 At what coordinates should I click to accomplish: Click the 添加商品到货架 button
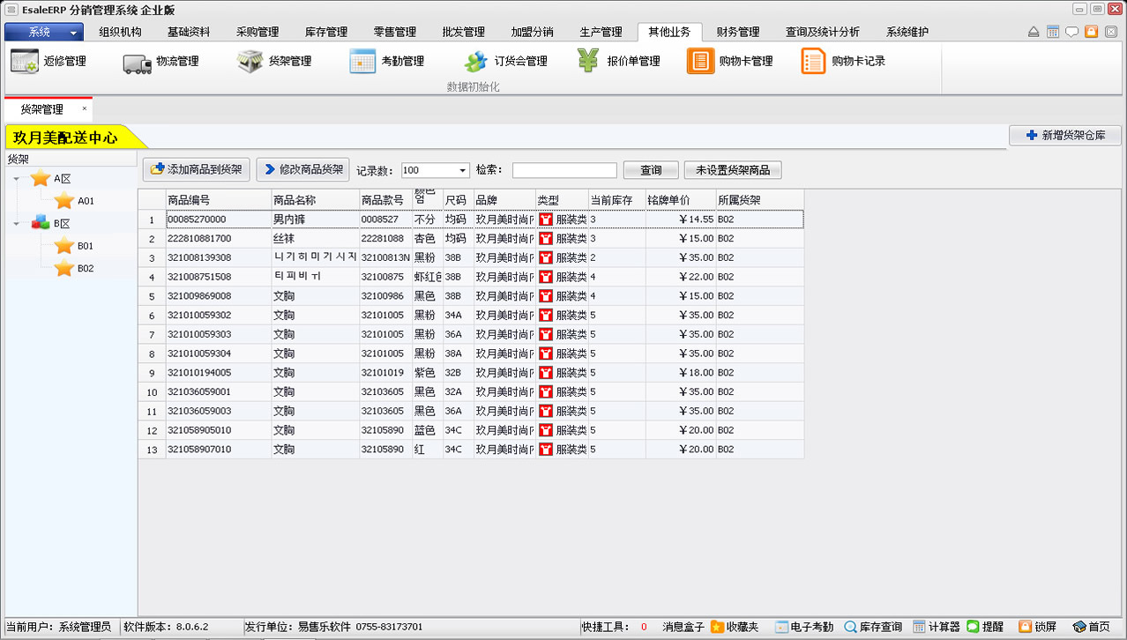pos(197,169)
